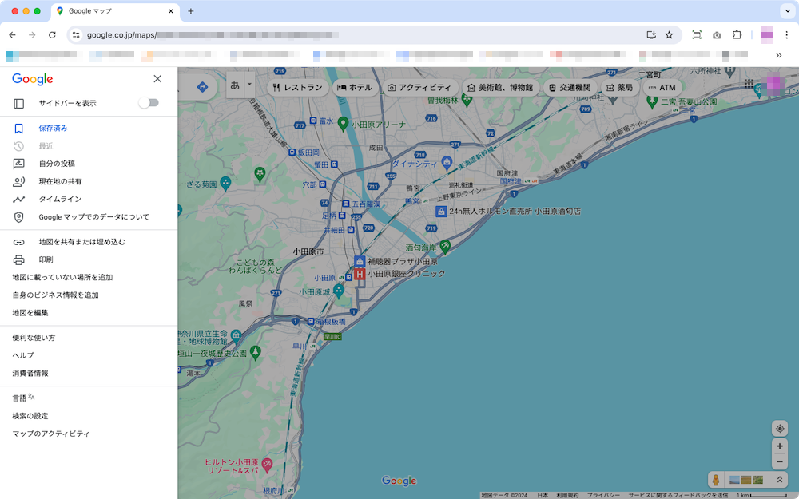This screenshot has width=799, height=499.
Task: Select the 薬局 filter chip
Action: pyautogui.click(x=620, y=88)
